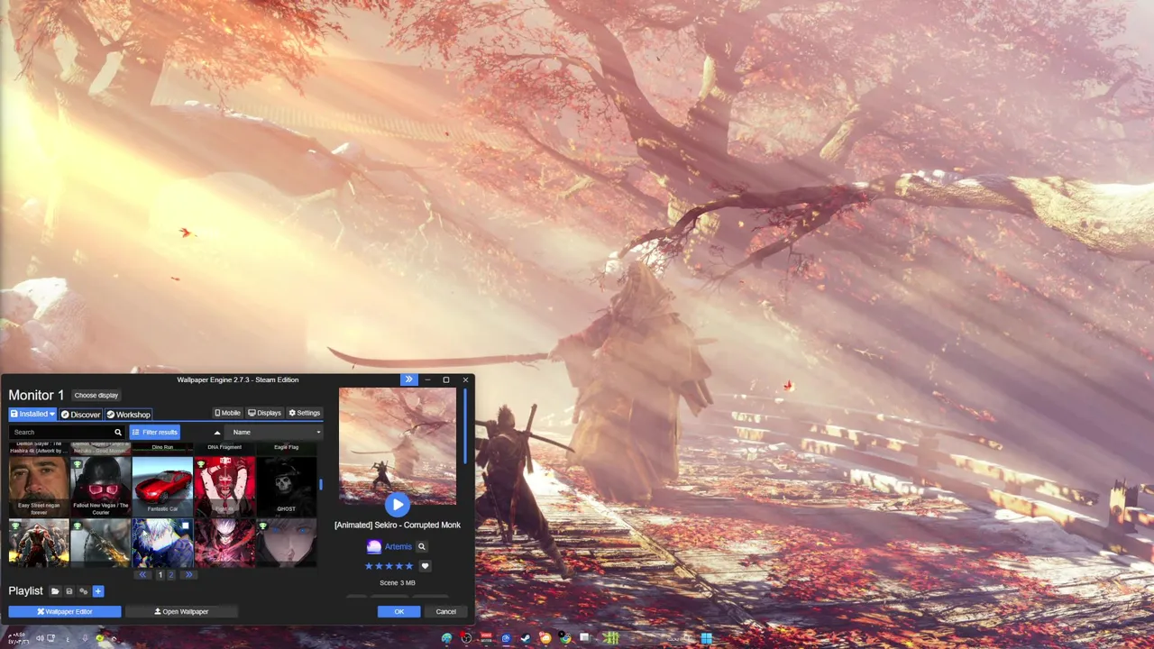Viewport: 1154px width, 649px height.
Task: Open playlist folder icon
Action: [x=55, y=591]
